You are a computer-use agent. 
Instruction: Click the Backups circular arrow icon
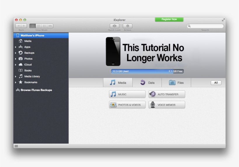pos(20,53)
